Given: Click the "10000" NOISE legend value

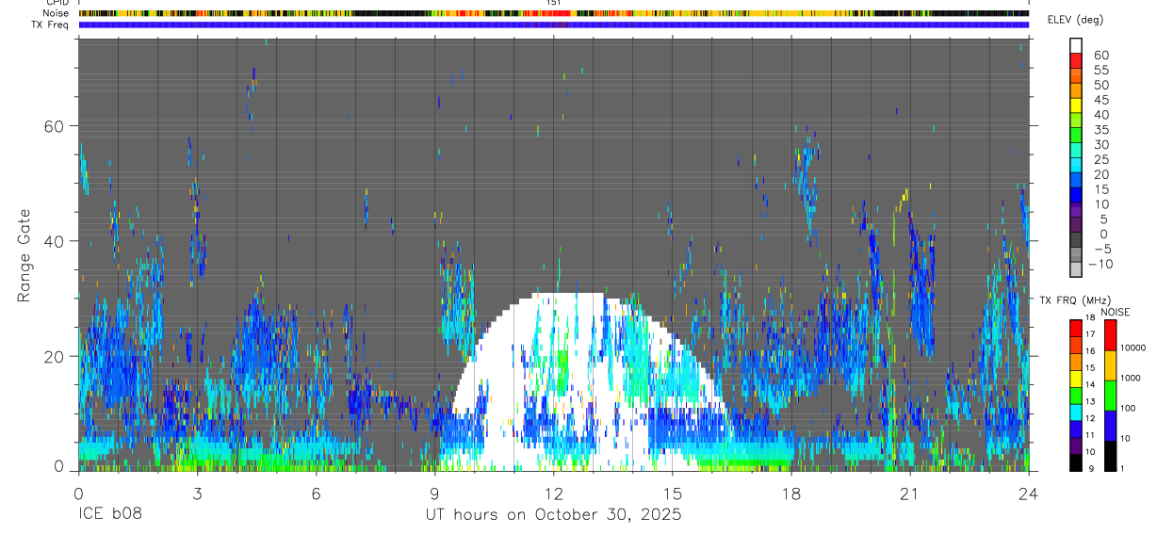Looking at the screenshot, I should point(1133,348).
